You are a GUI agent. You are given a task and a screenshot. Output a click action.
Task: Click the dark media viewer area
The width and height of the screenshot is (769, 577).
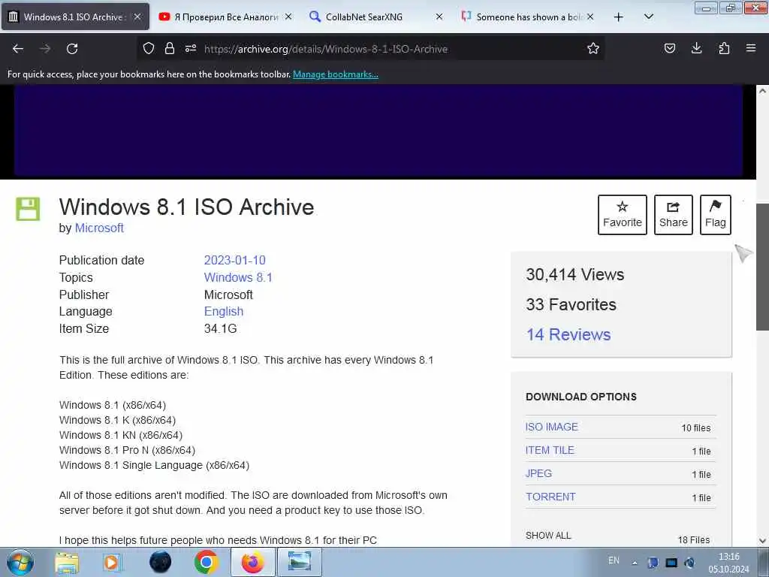pos(378,130)
